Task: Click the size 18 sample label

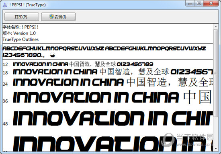Action: pos(5,73)
